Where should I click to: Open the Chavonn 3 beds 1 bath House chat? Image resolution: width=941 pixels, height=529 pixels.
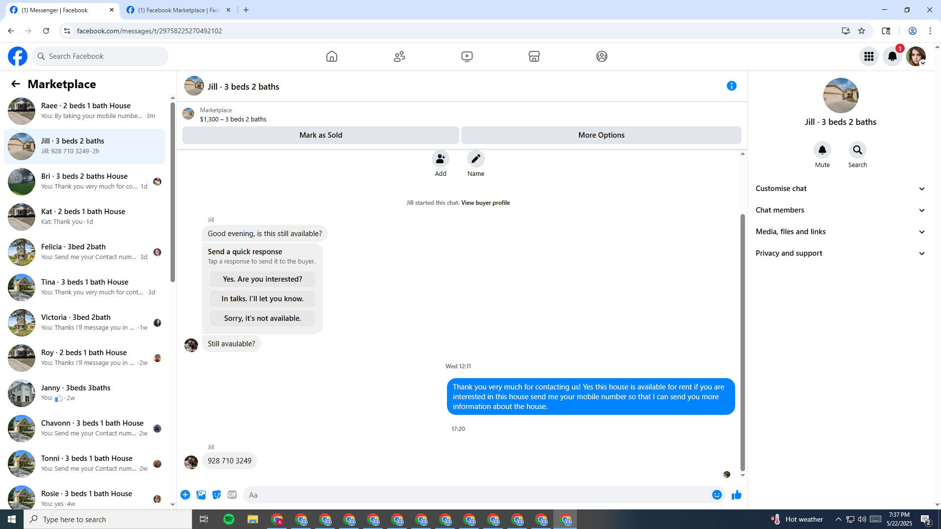coord(84,428)
